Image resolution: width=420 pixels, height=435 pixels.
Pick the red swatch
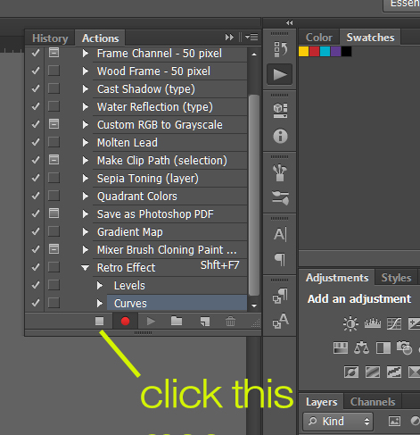[x=314, y=51]
